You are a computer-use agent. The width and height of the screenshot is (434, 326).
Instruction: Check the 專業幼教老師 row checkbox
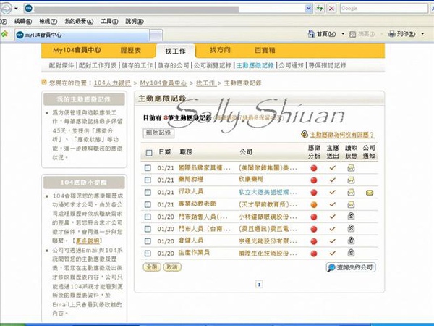[148, 204]
